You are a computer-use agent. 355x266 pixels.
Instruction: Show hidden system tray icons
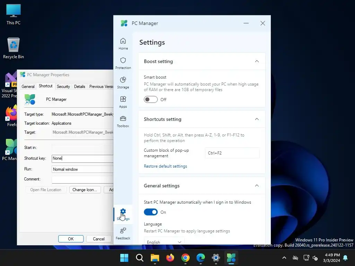[284, 258]
